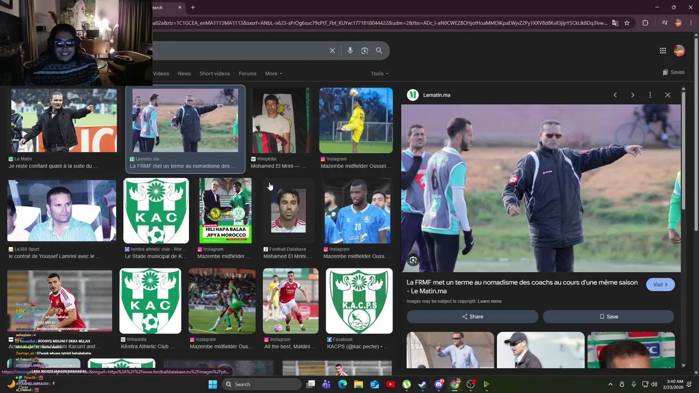Show hidden system tray icons
The height and width of the screenshot is (393, 699).
coord(611,384)
